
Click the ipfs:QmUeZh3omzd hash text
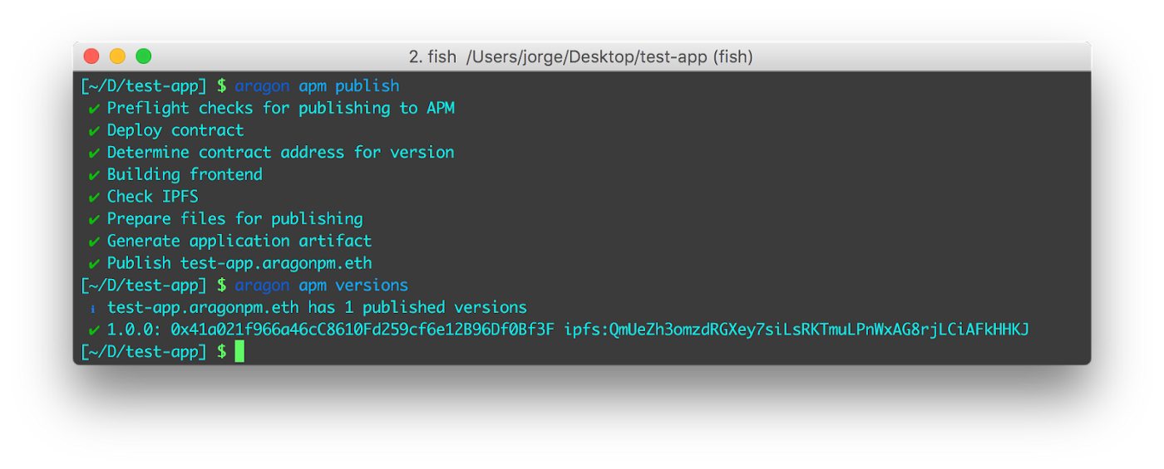(x=797, y=330)
